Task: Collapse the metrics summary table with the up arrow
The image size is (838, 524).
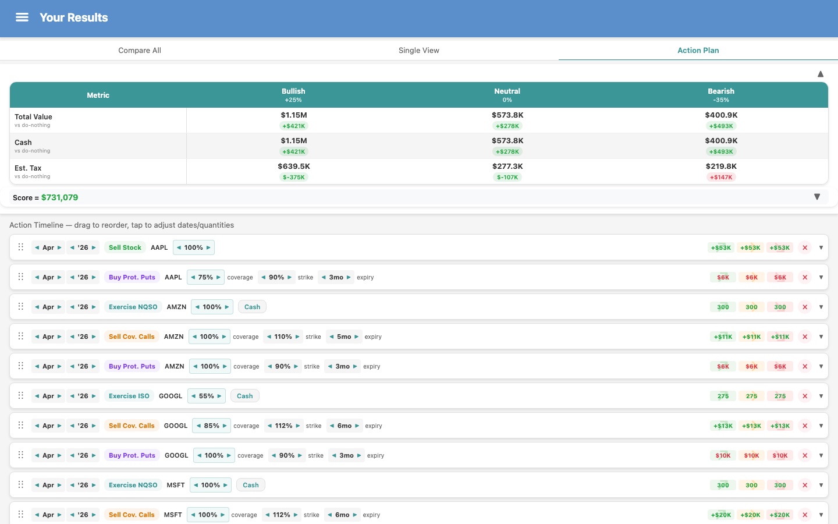Action: pyautogui.click(x=820, y=74)
